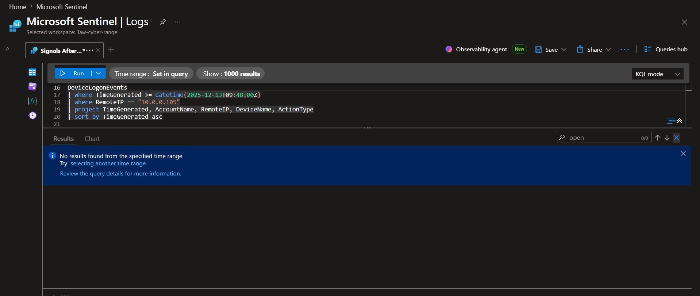Image resolution: width=700 pixels, height=296 pixels.
Task: Follow the selecting another time range link
Action: [108, 163]
